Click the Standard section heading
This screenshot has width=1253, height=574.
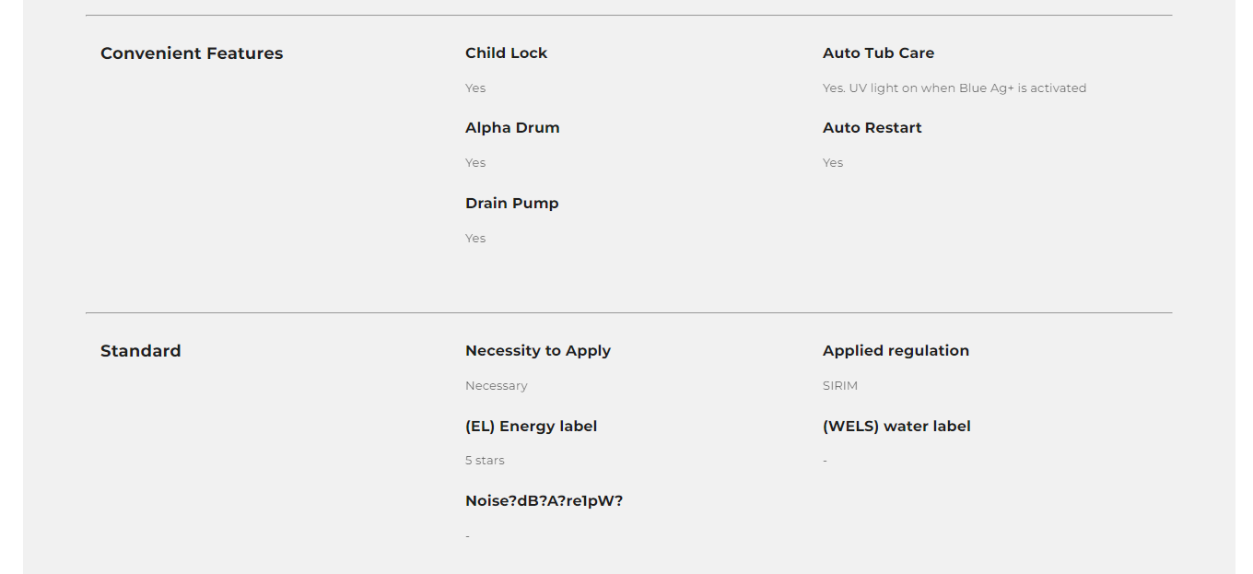pos(140,351)
